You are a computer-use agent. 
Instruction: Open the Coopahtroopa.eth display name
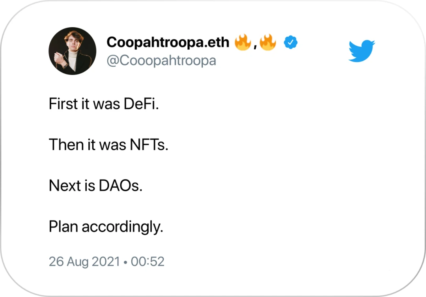[x=168, y=42]
